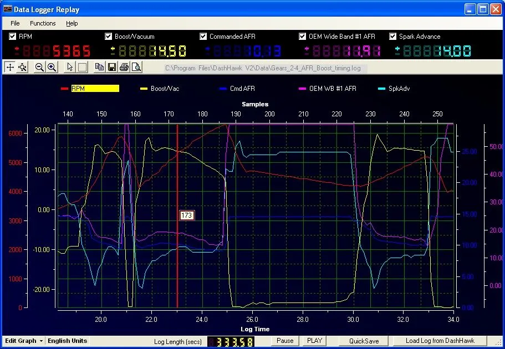Open the Functions menu
Screen dimensions: 505x349
click(x=43, y=23)
